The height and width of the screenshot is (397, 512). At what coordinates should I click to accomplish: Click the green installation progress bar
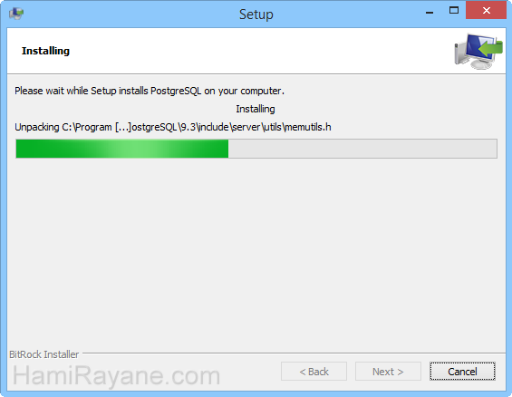(256, 149)
